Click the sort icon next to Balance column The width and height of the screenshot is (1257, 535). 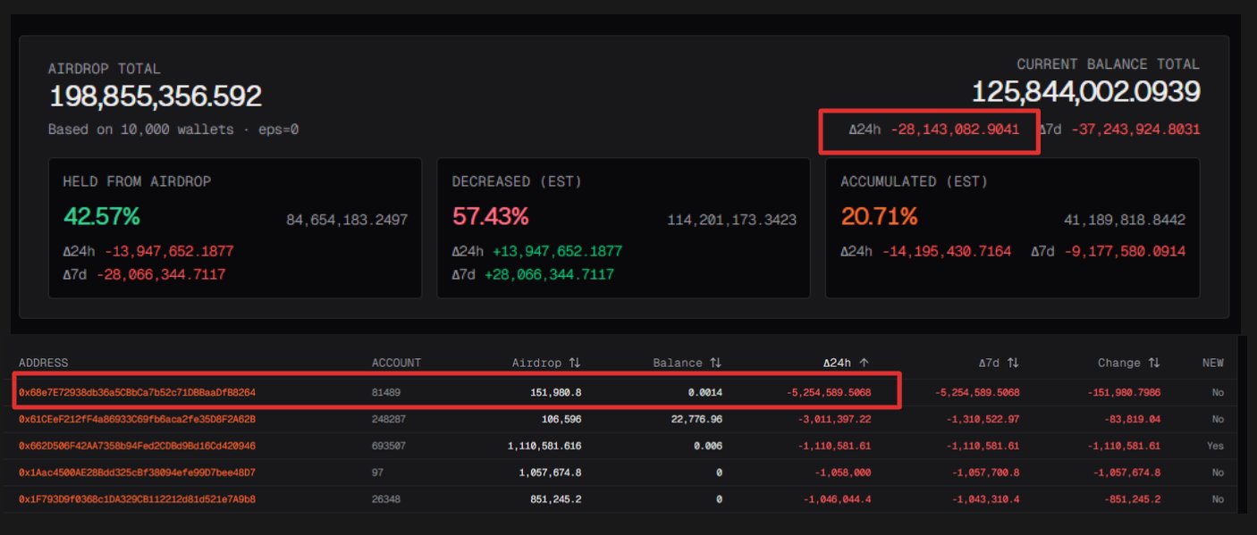click(715, 364)
